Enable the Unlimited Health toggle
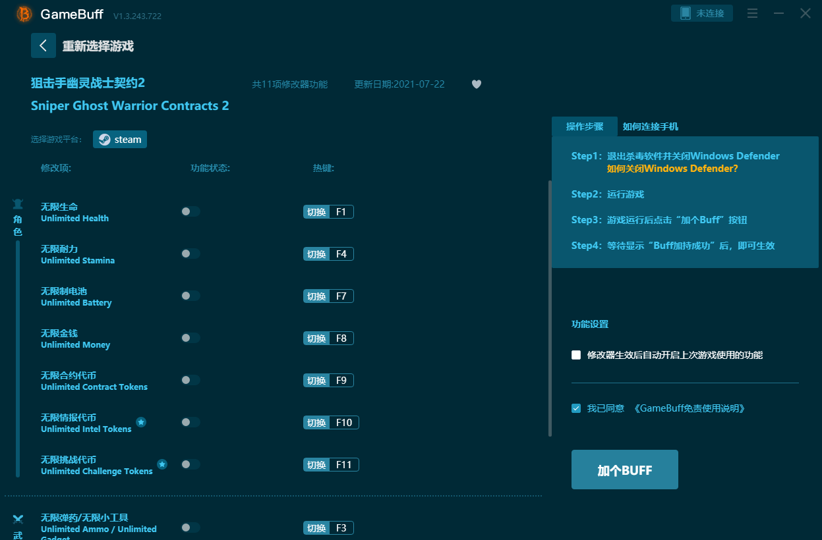This screenshot has height=540, width=822. pos(191,211)
